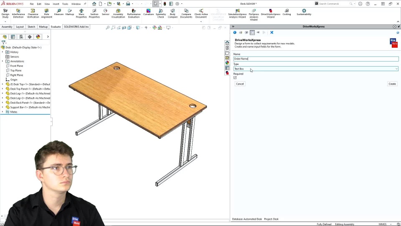Switch to ConfigurationManager tab in left panel
The image size is (401, 226).
tap(21, 37)
